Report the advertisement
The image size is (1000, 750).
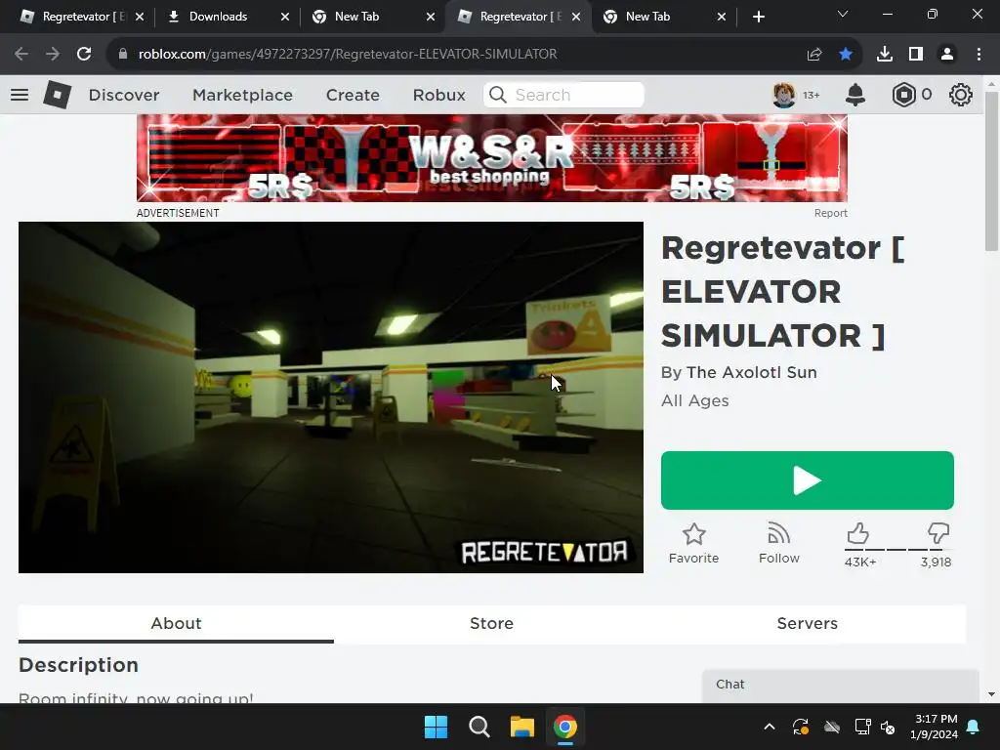[x=830, y=213]
